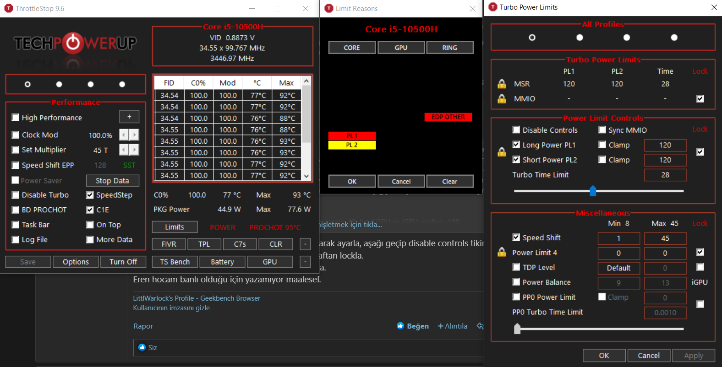This screenshot has width=722, height=367.
Task: Check Disable Controls in Power Limit Controls
Action: [516, 130]
